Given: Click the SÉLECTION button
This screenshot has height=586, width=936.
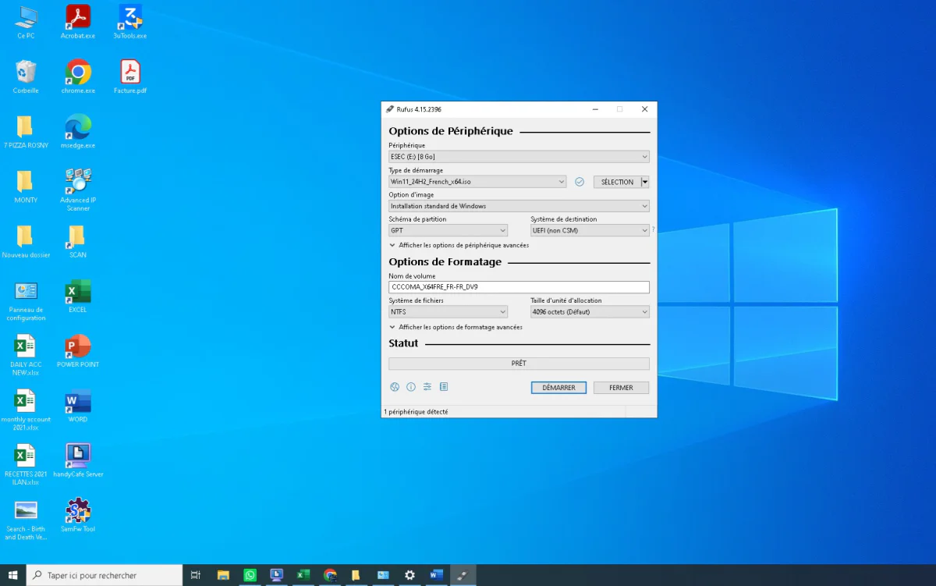Looking at the screenshot, I should (617, 182).
